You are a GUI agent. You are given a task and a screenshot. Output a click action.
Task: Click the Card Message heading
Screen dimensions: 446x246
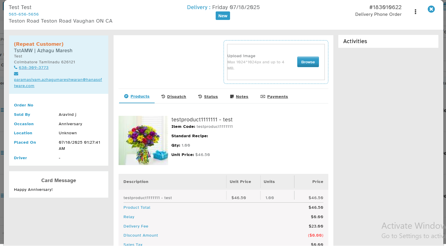tap(59, 180)
